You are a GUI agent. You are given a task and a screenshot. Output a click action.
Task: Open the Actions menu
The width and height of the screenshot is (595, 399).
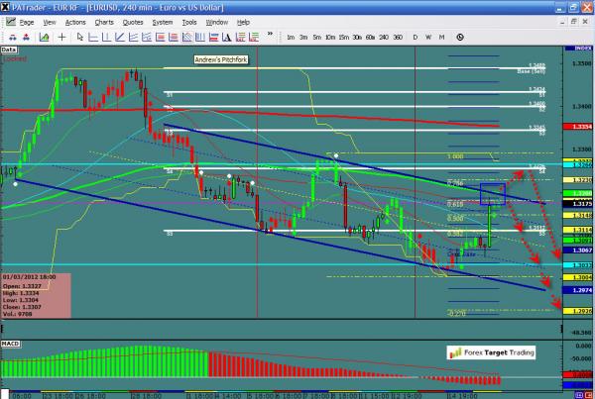pos(75,22)
